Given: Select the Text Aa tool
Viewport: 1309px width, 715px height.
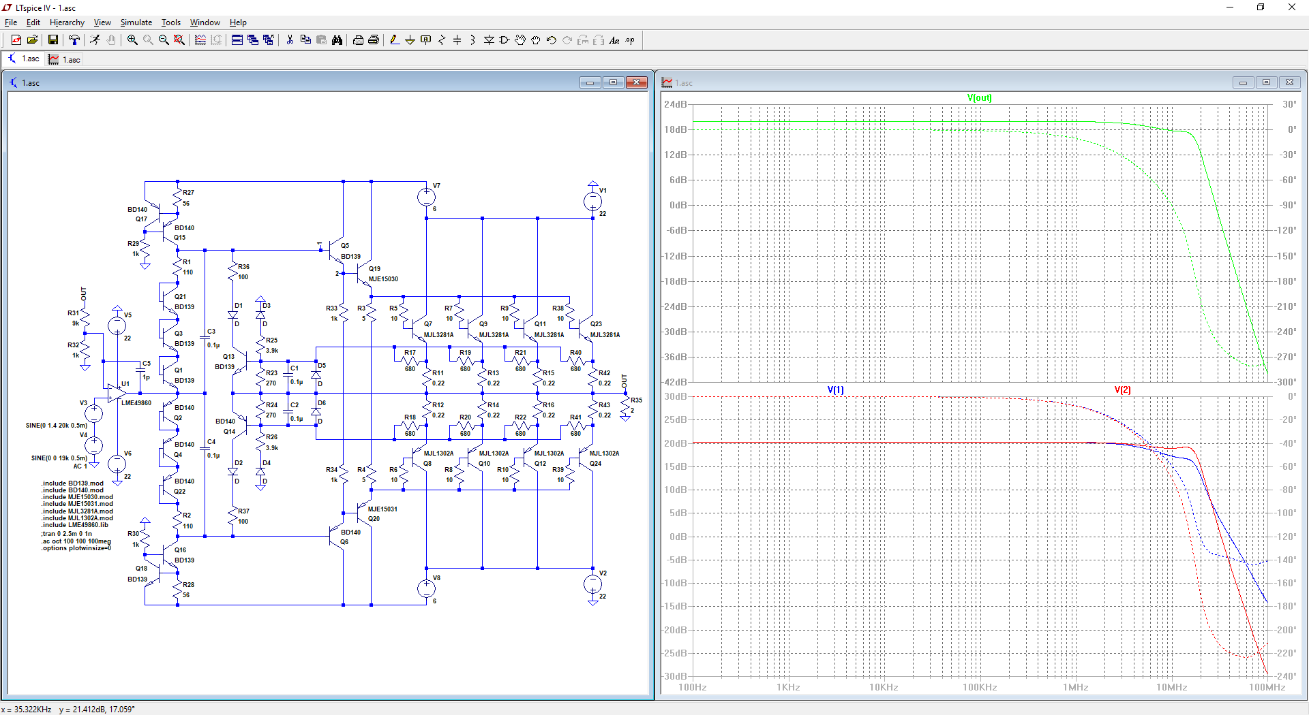Looking at the screenshot, I should (614, 40).
